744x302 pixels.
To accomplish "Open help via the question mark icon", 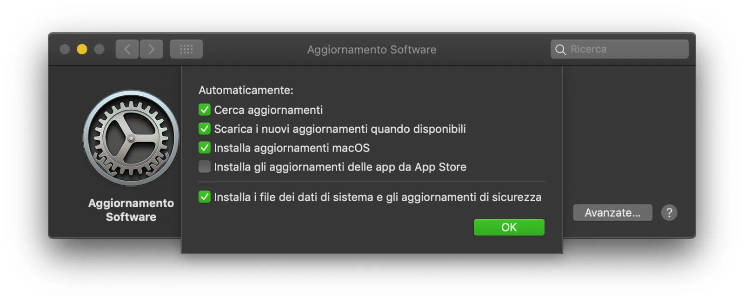I will click(x=670, y=212).
